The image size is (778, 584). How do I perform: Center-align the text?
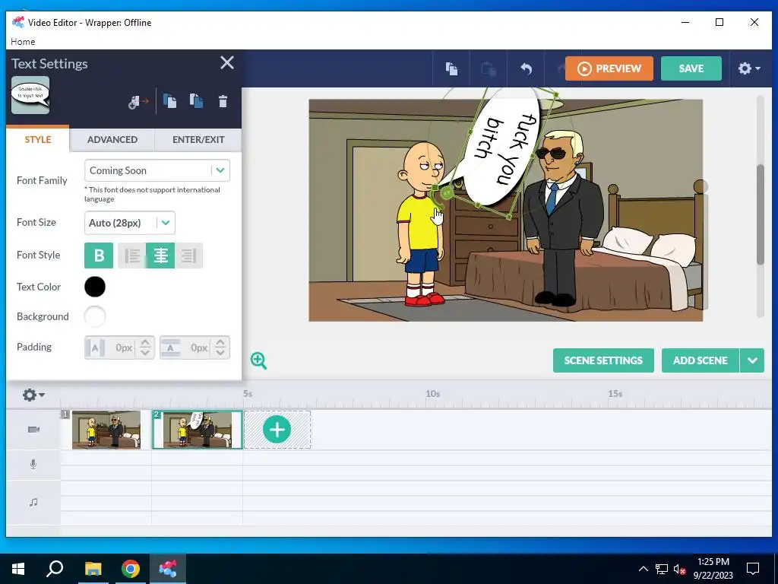tap(160, 255)
